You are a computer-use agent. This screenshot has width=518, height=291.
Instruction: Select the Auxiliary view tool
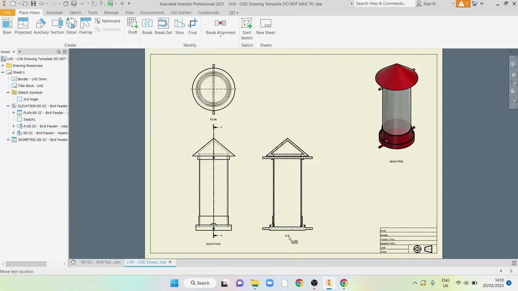pos(41,27)
